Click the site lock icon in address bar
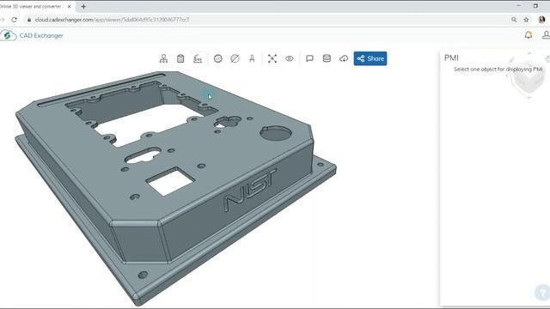The image size is (550, 309). 29,20
